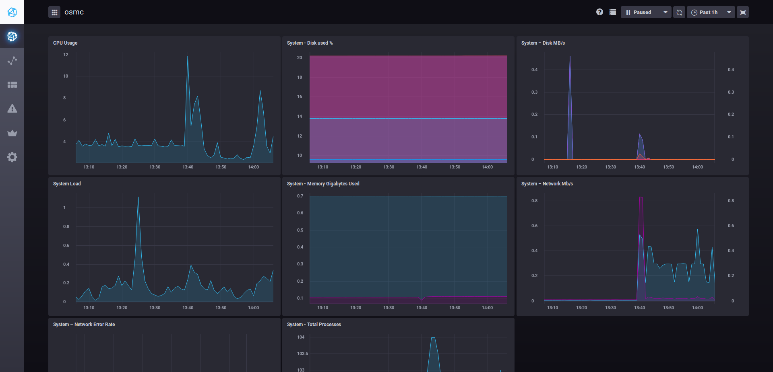Click the System Load peak near 13:25
The image size is (773, 372).
tap(138, 197)
